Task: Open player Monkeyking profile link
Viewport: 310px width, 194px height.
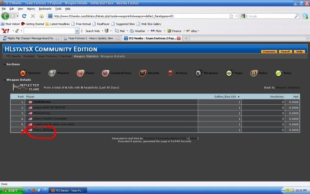Action: click(41, 113)
